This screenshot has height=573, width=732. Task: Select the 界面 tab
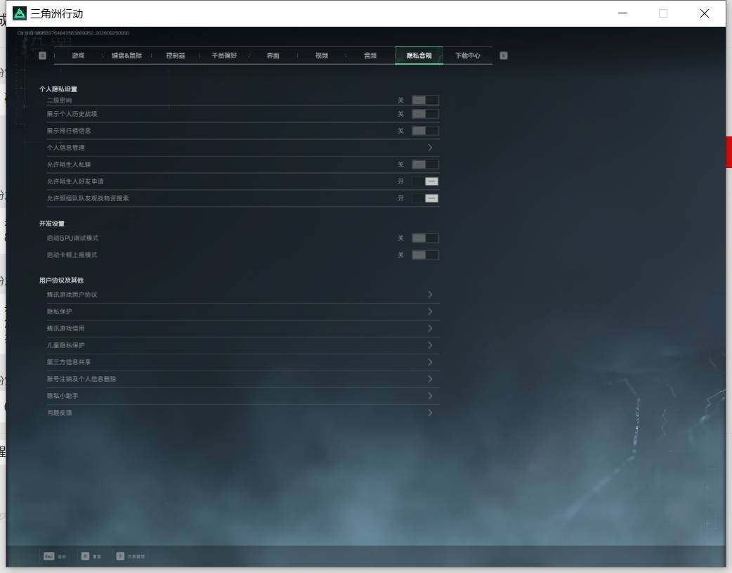[x=273, y=56]
